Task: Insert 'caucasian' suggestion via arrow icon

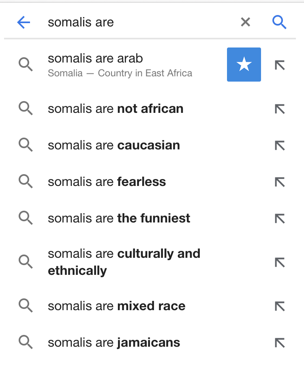Action: (280, 145)
